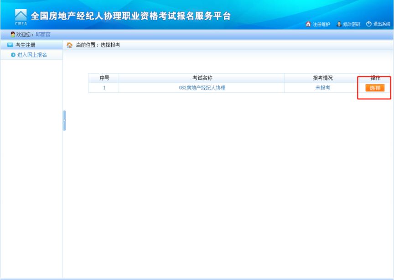394x280 pixels.
Task: Click the 083房地产经纪人协理 exam name
Action: coord(202,88)
